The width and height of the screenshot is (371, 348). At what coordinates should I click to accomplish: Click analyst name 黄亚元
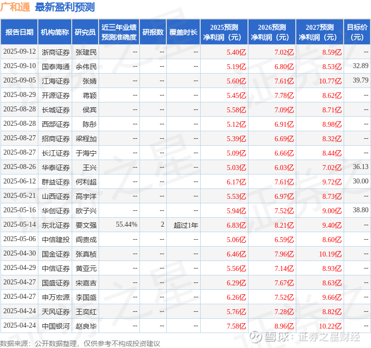[86, 268]
